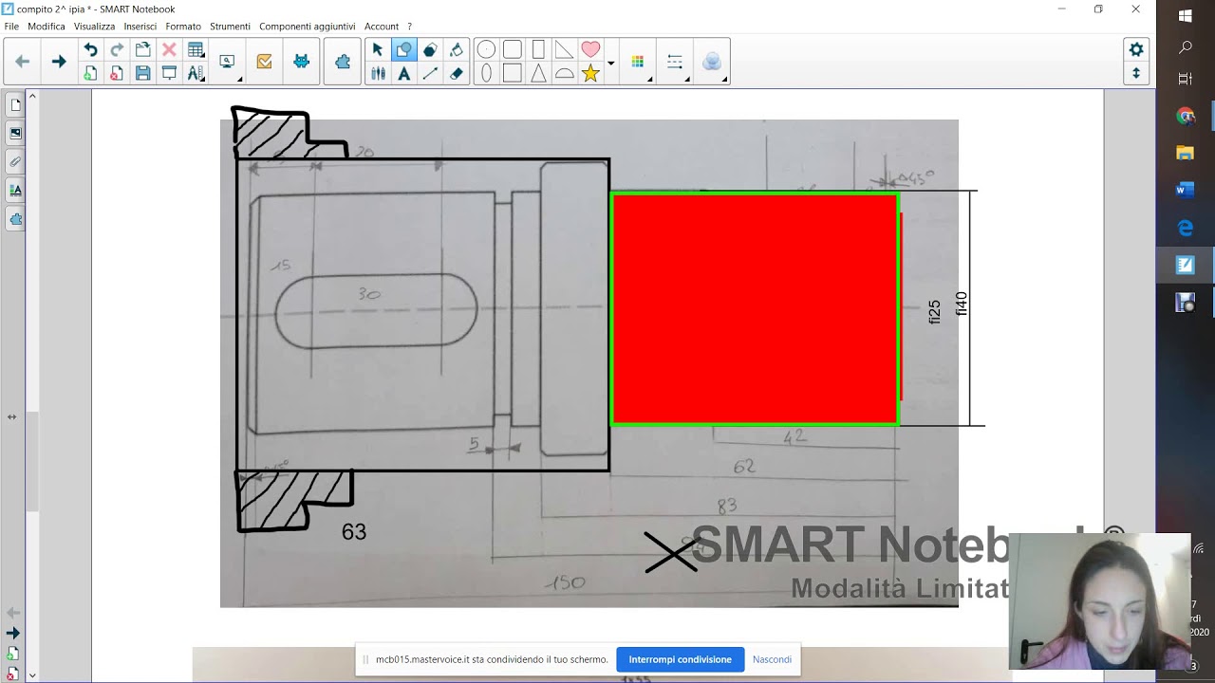Viewport: 1215px width, 683px height.
Task: Open the Formato menu
Action: [183, 27]
